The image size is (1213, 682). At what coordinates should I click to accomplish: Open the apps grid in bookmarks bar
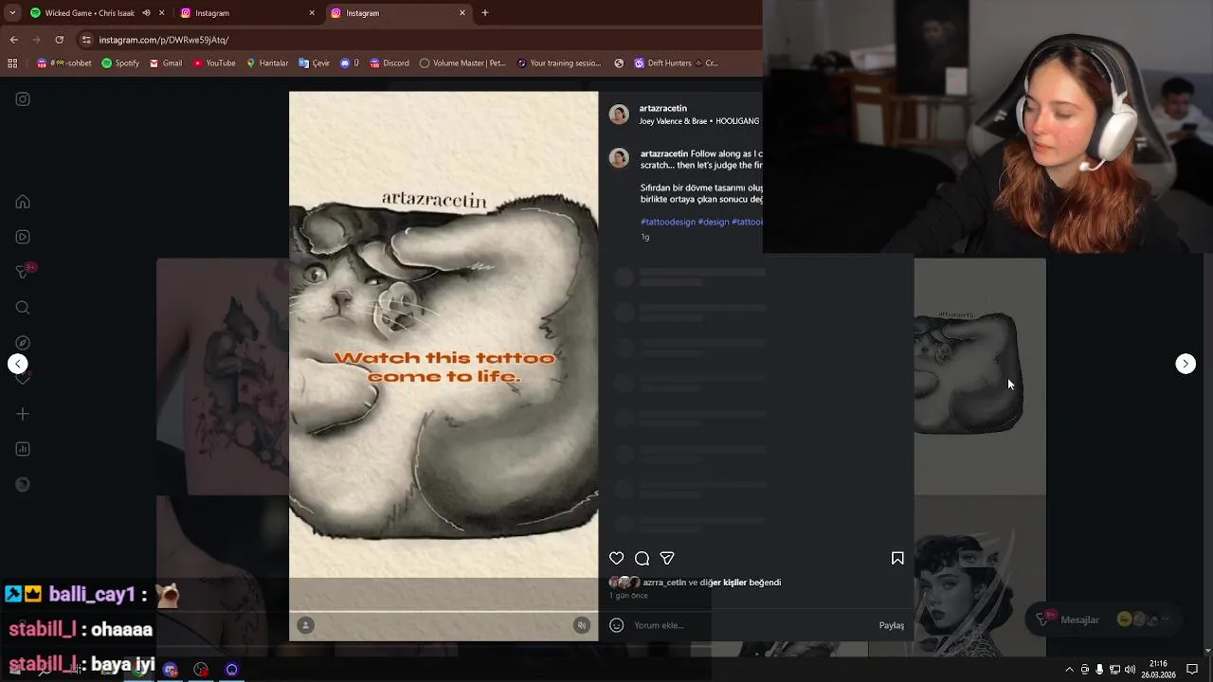[12, 63]
